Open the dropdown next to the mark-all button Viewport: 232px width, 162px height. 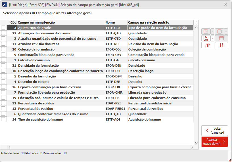tap(212, 31)
